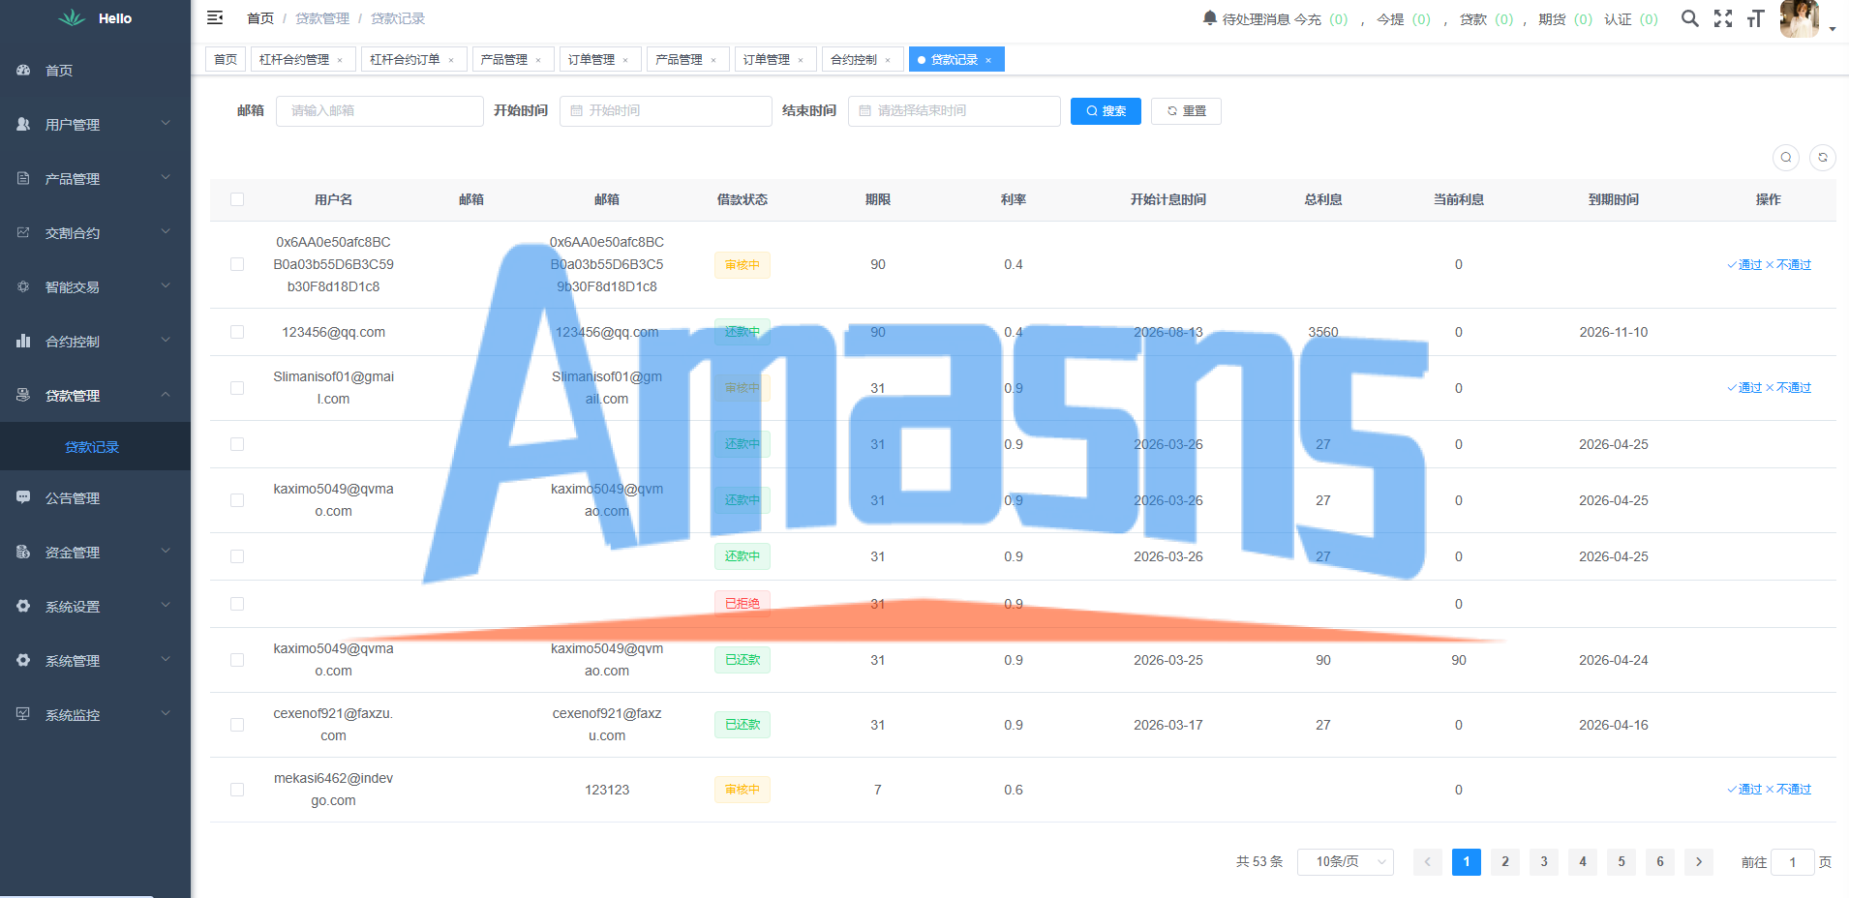The width and height of the screenshot is (1849, 898).
Task: Click the blue 搜索 button
Action: pos(1106,111)
